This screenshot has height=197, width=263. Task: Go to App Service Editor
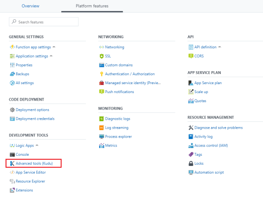[30, 172]
